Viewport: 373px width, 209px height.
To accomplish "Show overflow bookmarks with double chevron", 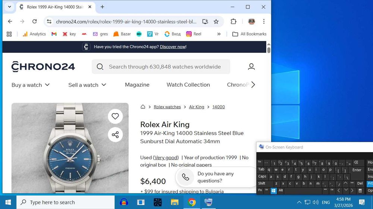I will 219,34.
